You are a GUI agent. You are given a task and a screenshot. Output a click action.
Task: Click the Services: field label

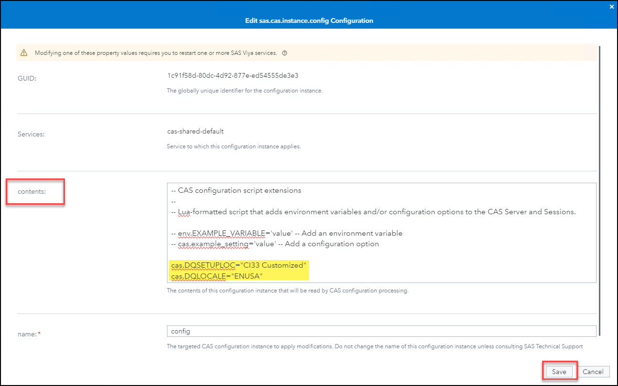[x=31, y=134]
